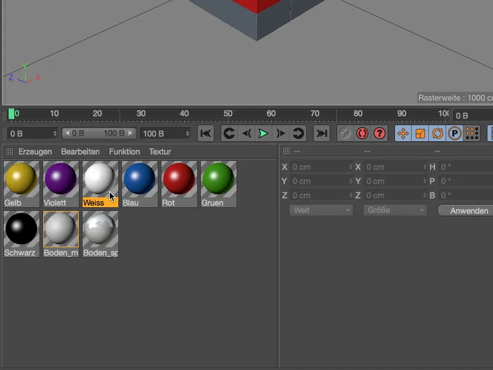Click the size X input field
The image size is (493, 370).
[395, 167]
